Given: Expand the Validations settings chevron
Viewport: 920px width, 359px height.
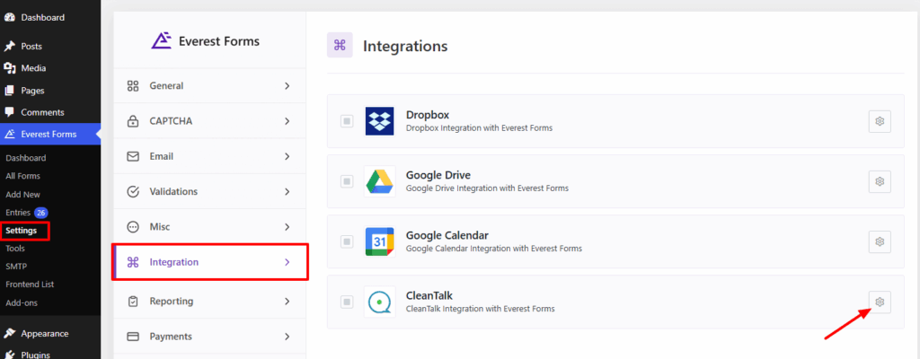Looking at the screenshot, I should pyautogui.click(x=287, y=192).
